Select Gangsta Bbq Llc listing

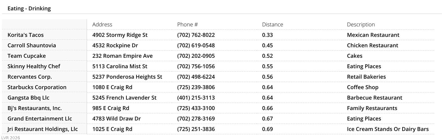(28, 98)
